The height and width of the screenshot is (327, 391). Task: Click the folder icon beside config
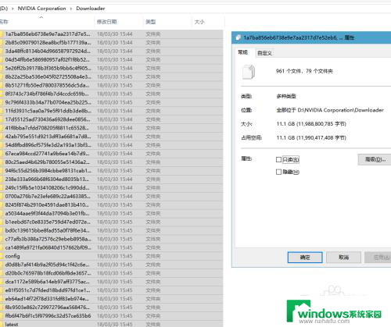click(x=2, y=256)
